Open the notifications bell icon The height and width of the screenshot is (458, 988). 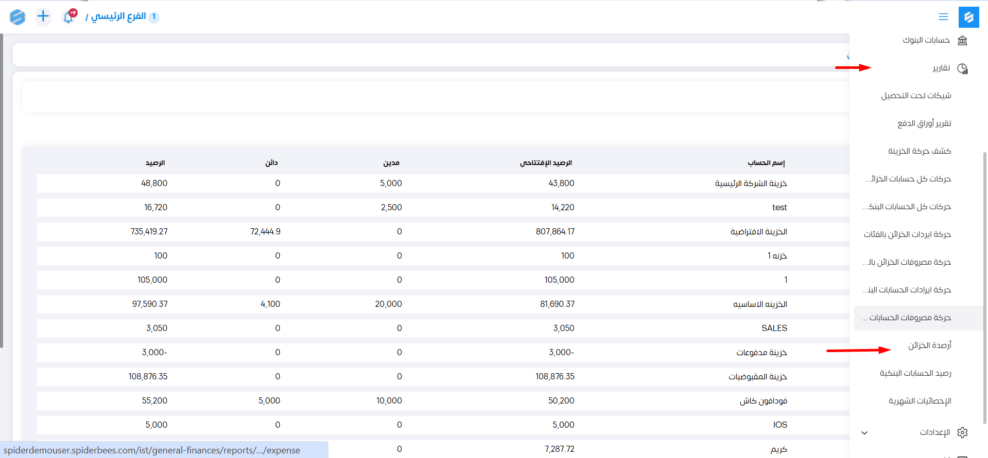click(x=68, y=17)
